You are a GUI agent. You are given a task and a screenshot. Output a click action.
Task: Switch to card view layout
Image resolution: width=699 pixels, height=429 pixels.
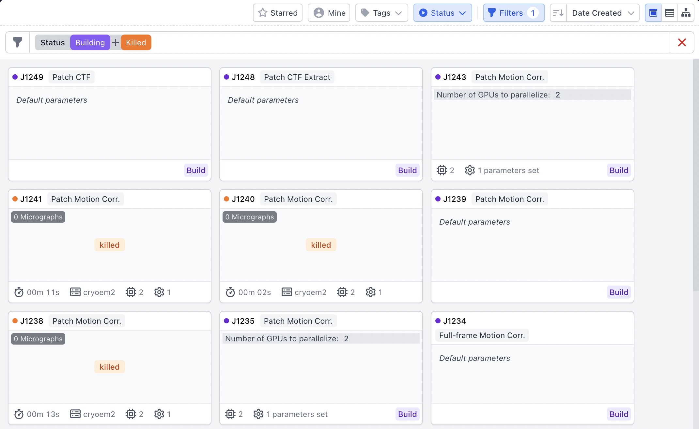(x=653, y=13)
